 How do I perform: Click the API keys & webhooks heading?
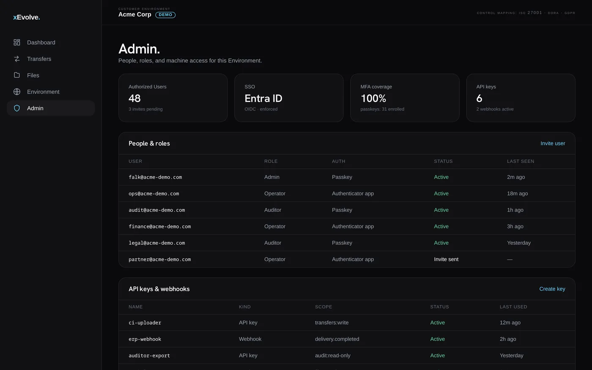tap(159, 289)
